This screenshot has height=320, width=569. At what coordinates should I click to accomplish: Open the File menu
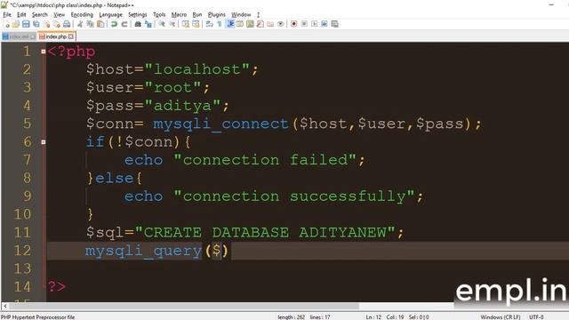(7, 14)
